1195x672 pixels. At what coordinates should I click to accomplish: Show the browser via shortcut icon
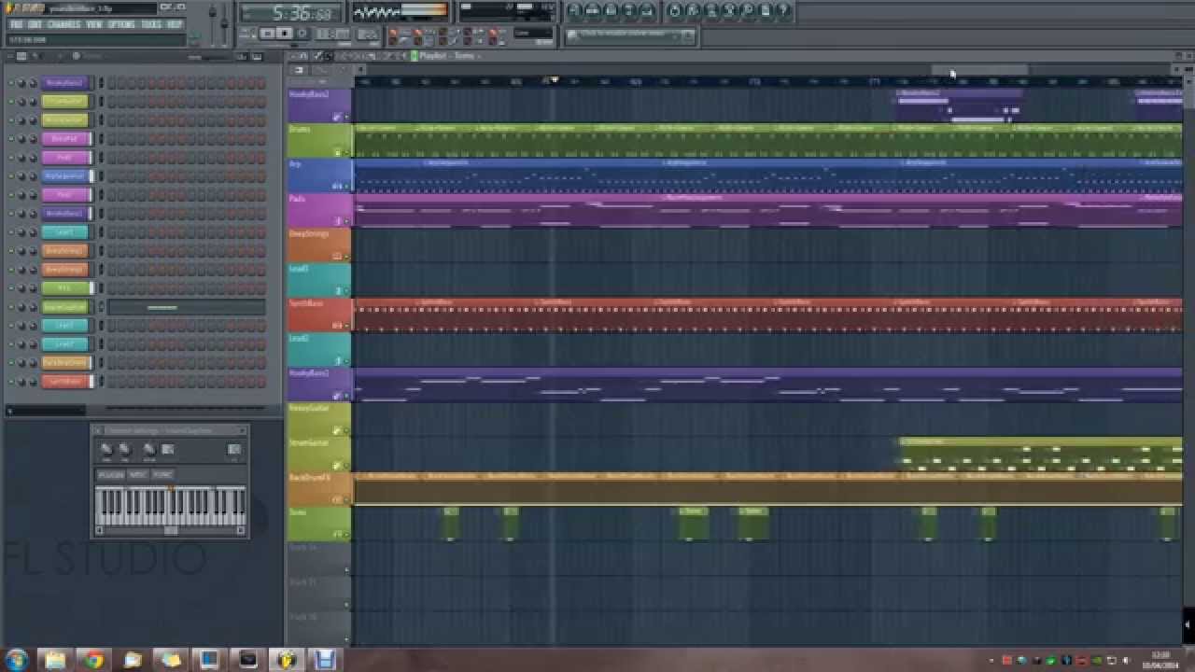point(629,11)
